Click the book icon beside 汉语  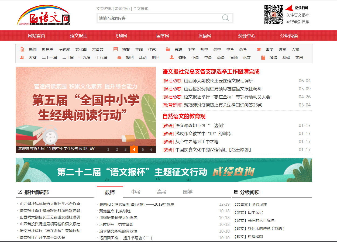(x=263, y=57)
